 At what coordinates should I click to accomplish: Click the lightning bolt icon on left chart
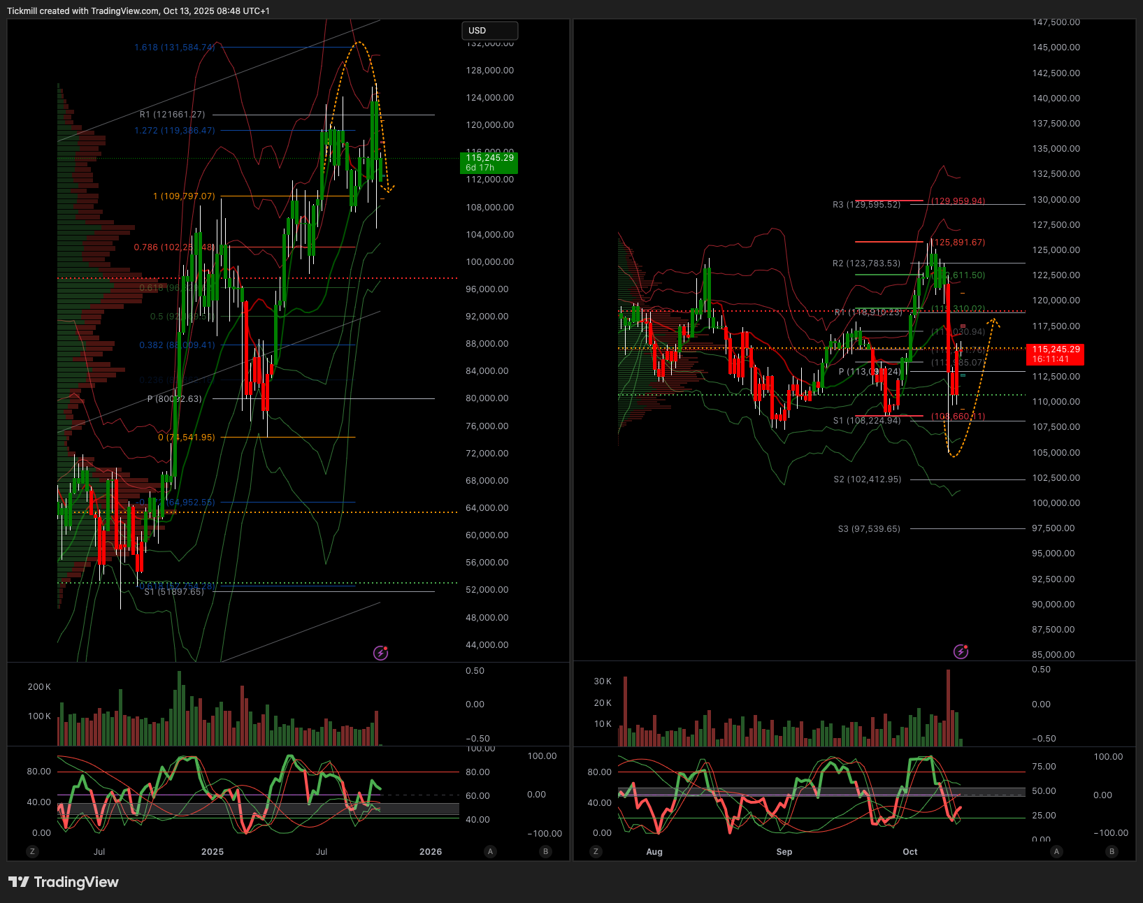pos(381,653)
